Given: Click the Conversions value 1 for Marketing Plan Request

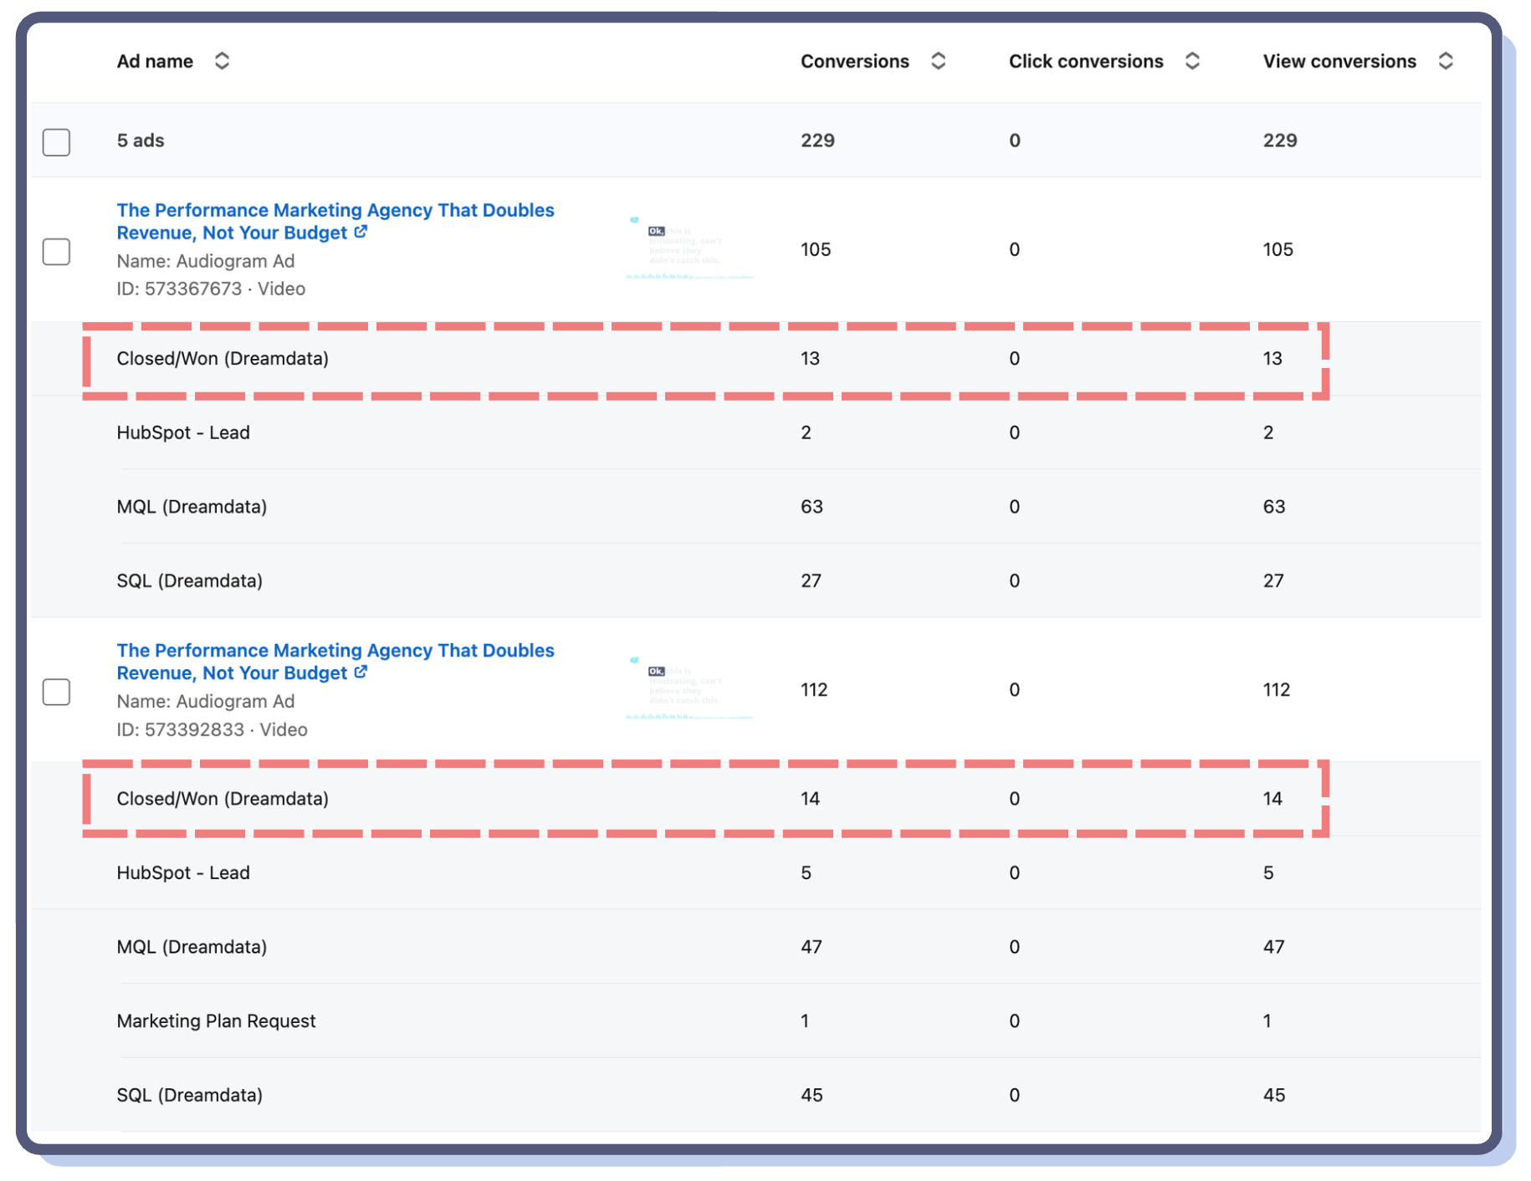Looking at the screenshot, I should click(x=805, y=1020).
